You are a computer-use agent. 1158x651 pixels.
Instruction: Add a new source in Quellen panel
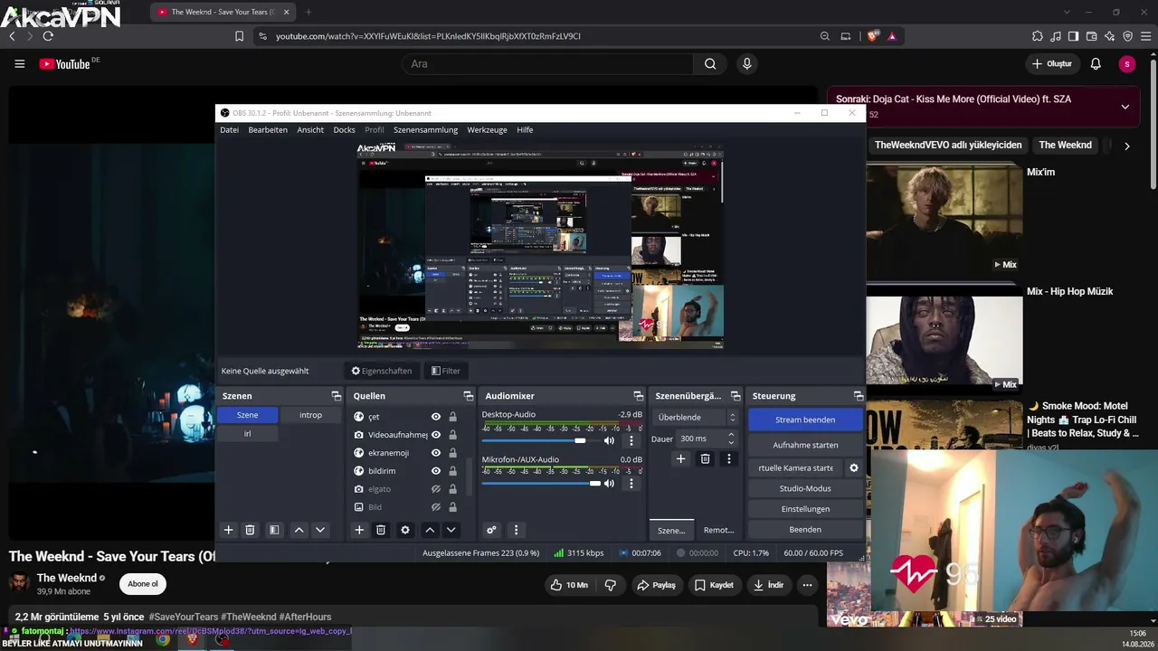click(359, 530)
